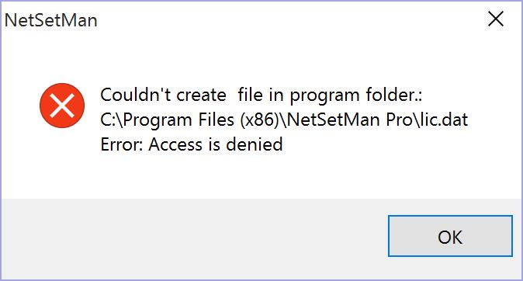
Task: Click the "Error: Access is denied" line
Action: [x=192, y=144]
